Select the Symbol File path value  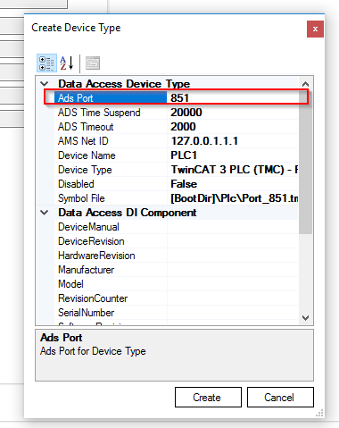pos(233,198)
